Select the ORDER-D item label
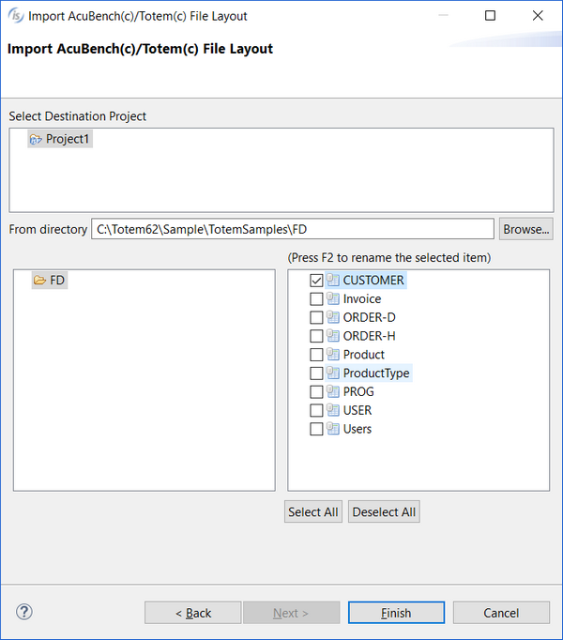The image size is (563, 640). coord(370,317)
